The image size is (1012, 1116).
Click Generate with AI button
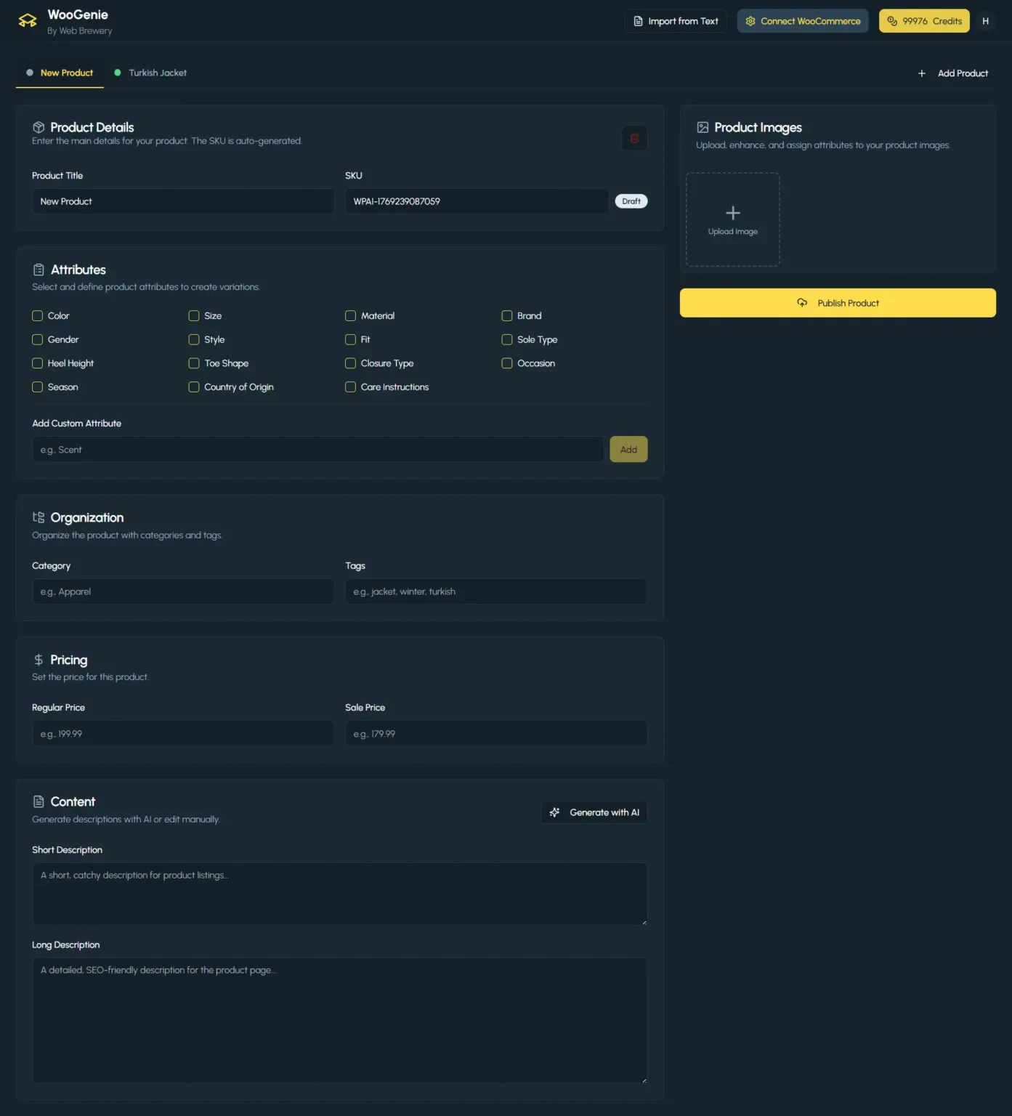click(x=594, y=812)
